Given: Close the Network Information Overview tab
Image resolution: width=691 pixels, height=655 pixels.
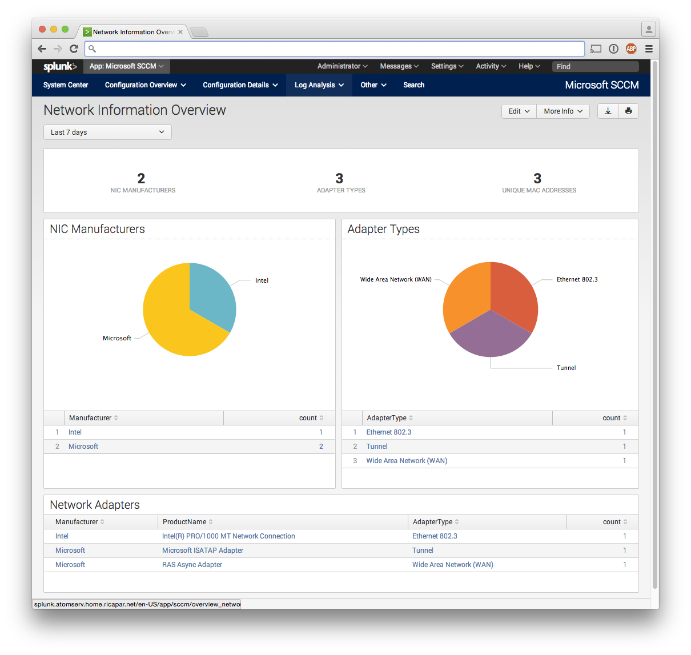Looking at the screenshot, I should [x=180, y=32].
